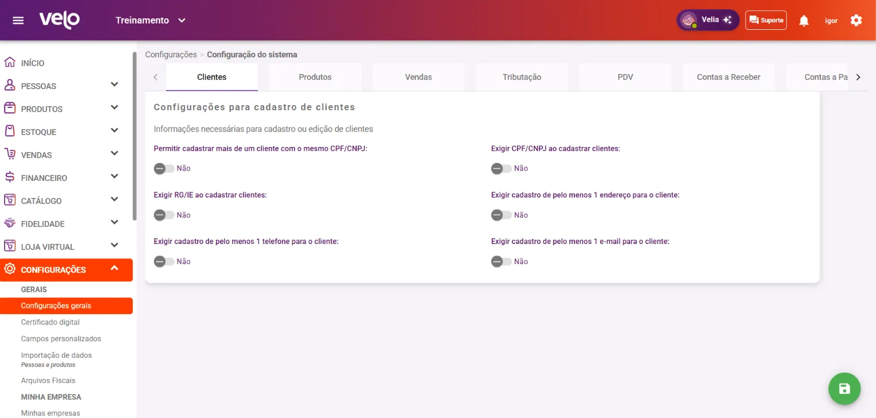The height and width of the screenshot is (418, 876).
Task: Click the green save floppy-disk button
Action: click(x=844, y=389)
